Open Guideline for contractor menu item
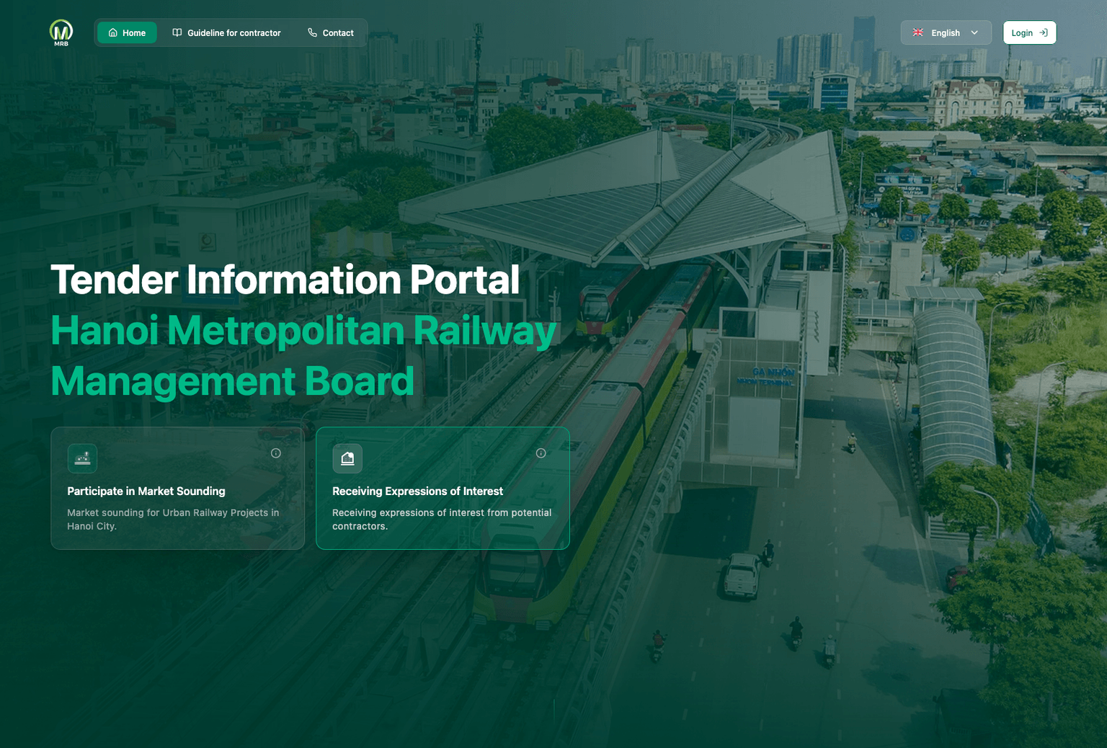Screen dimensions: 1107x748 tap(226, 33)
